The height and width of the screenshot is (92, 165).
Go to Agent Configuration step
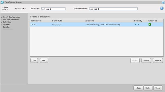coord(11,17)
